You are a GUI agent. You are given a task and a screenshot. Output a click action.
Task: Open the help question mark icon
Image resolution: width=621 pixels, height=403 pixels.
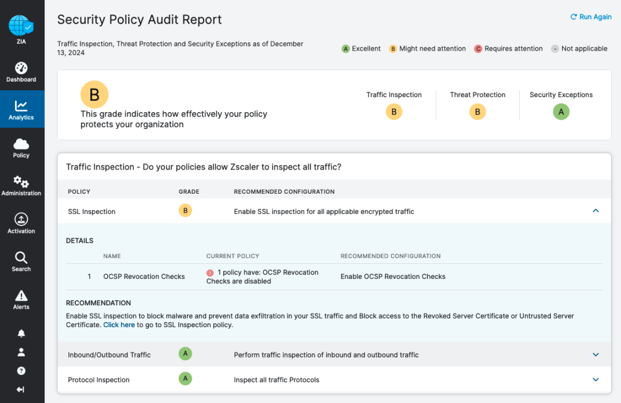tap(21, 371)
